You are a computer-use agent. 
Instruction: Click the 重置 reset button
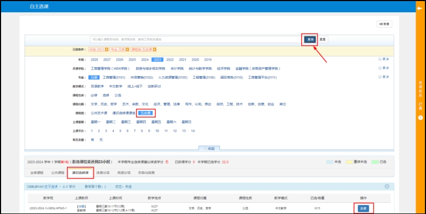(x=322, y=39)
